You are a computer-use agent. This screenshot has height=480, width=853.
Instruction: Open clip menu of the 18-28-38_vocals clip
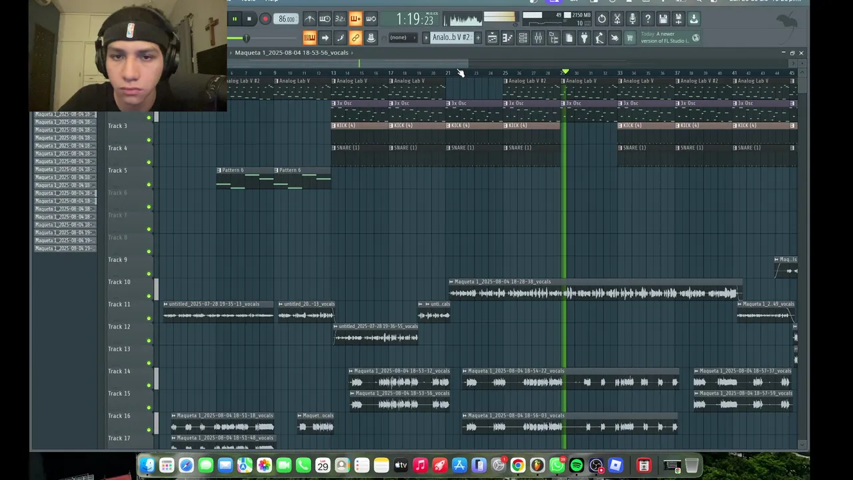[451, 282]
